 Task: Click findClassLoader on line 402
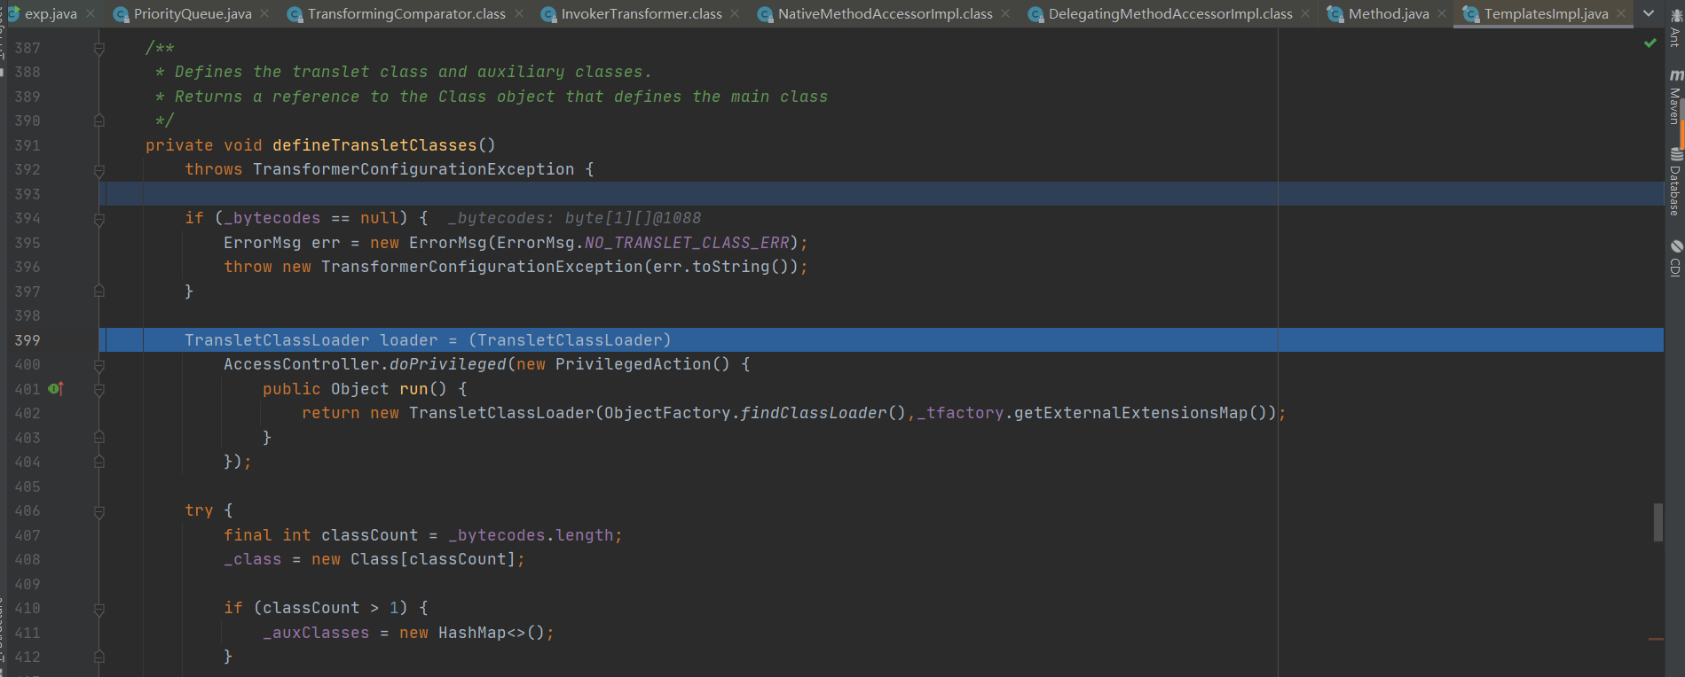coord(814,413)
